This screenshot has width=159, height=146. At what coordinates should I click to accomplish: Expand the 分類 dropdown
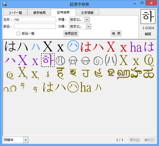(x=88, y=26)
